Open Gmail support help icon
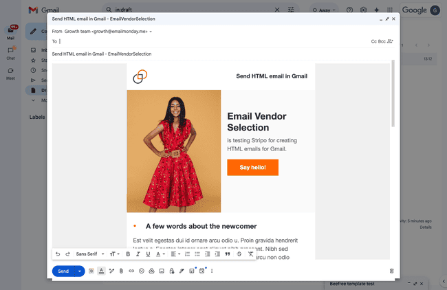The image size is (447, 290). coord(349,10)
